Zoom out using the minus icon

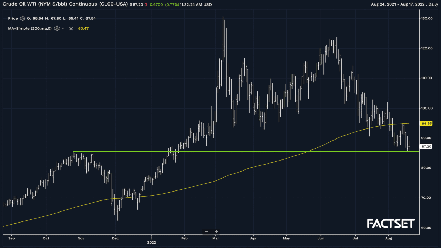[x=206, y=231]
